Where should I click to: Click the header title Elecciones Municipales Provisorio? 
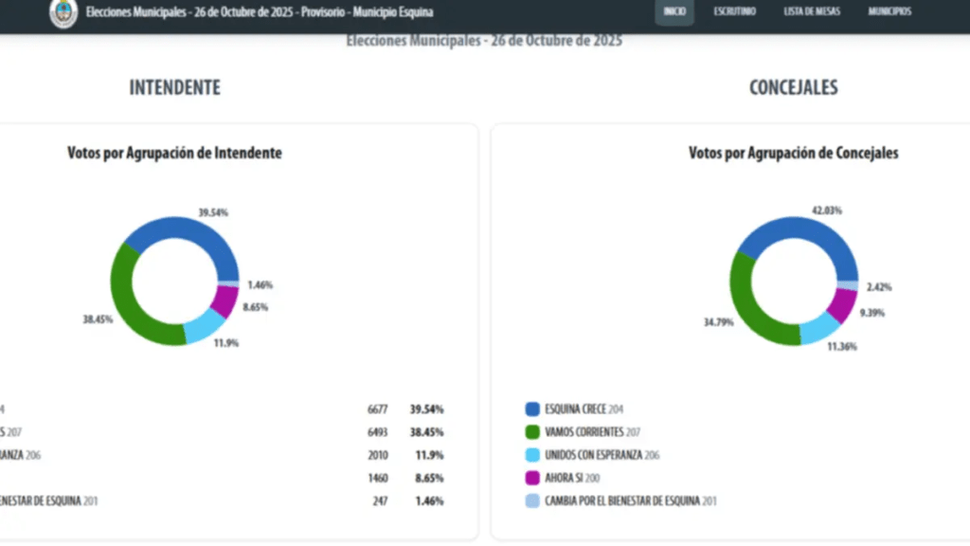pos(259,12)
